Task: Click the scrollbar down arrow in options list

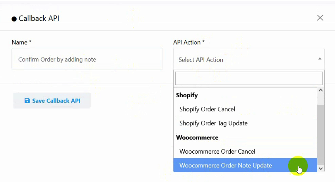Action: click(321, 168)
